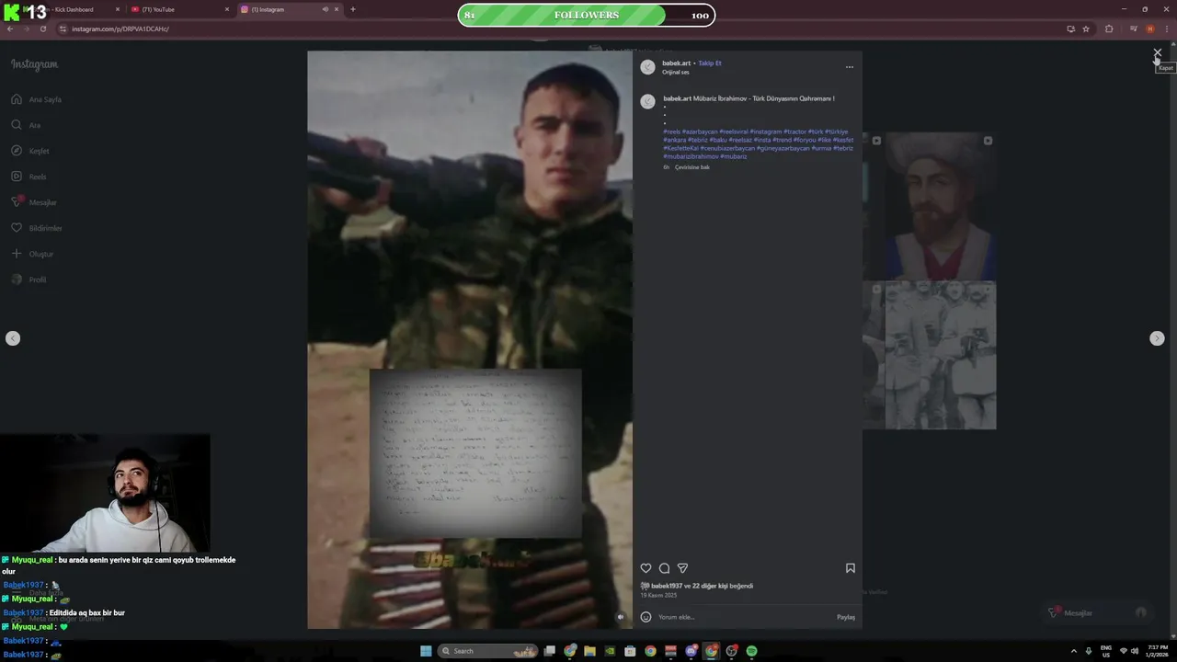Open the #reelsviral hashtag
The image size is (1177, 662).
click(734, 131)
